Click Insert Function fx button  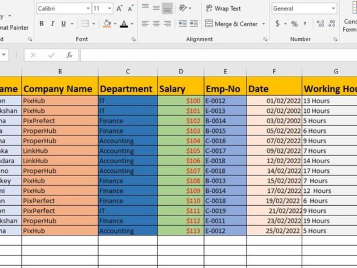pyautogui.click(x=69, y=55)
